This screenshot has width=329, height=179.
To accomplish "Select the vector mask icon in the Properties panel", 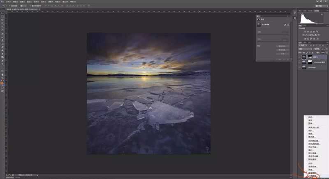I will [x=288, y=25].
